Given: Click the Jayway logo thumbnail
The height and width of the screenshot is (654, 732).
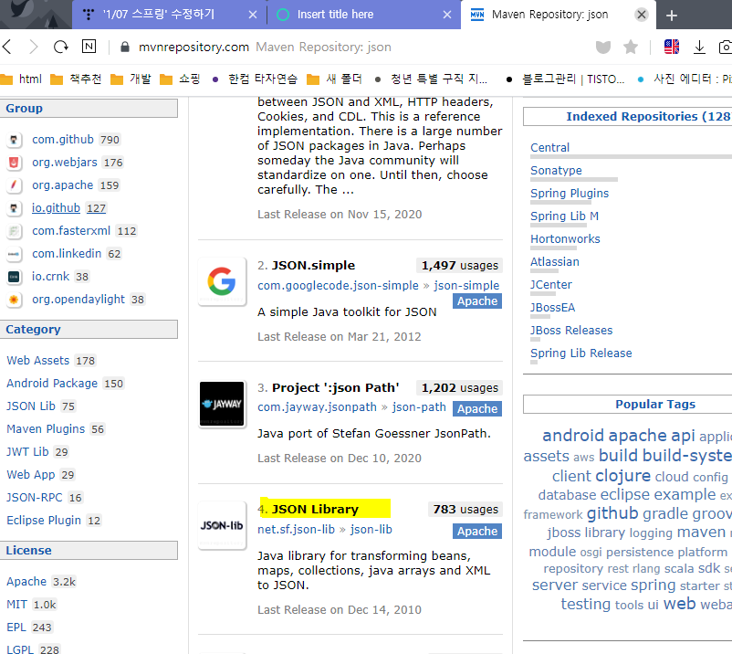Looking at the screenshot, I should 222,404.
